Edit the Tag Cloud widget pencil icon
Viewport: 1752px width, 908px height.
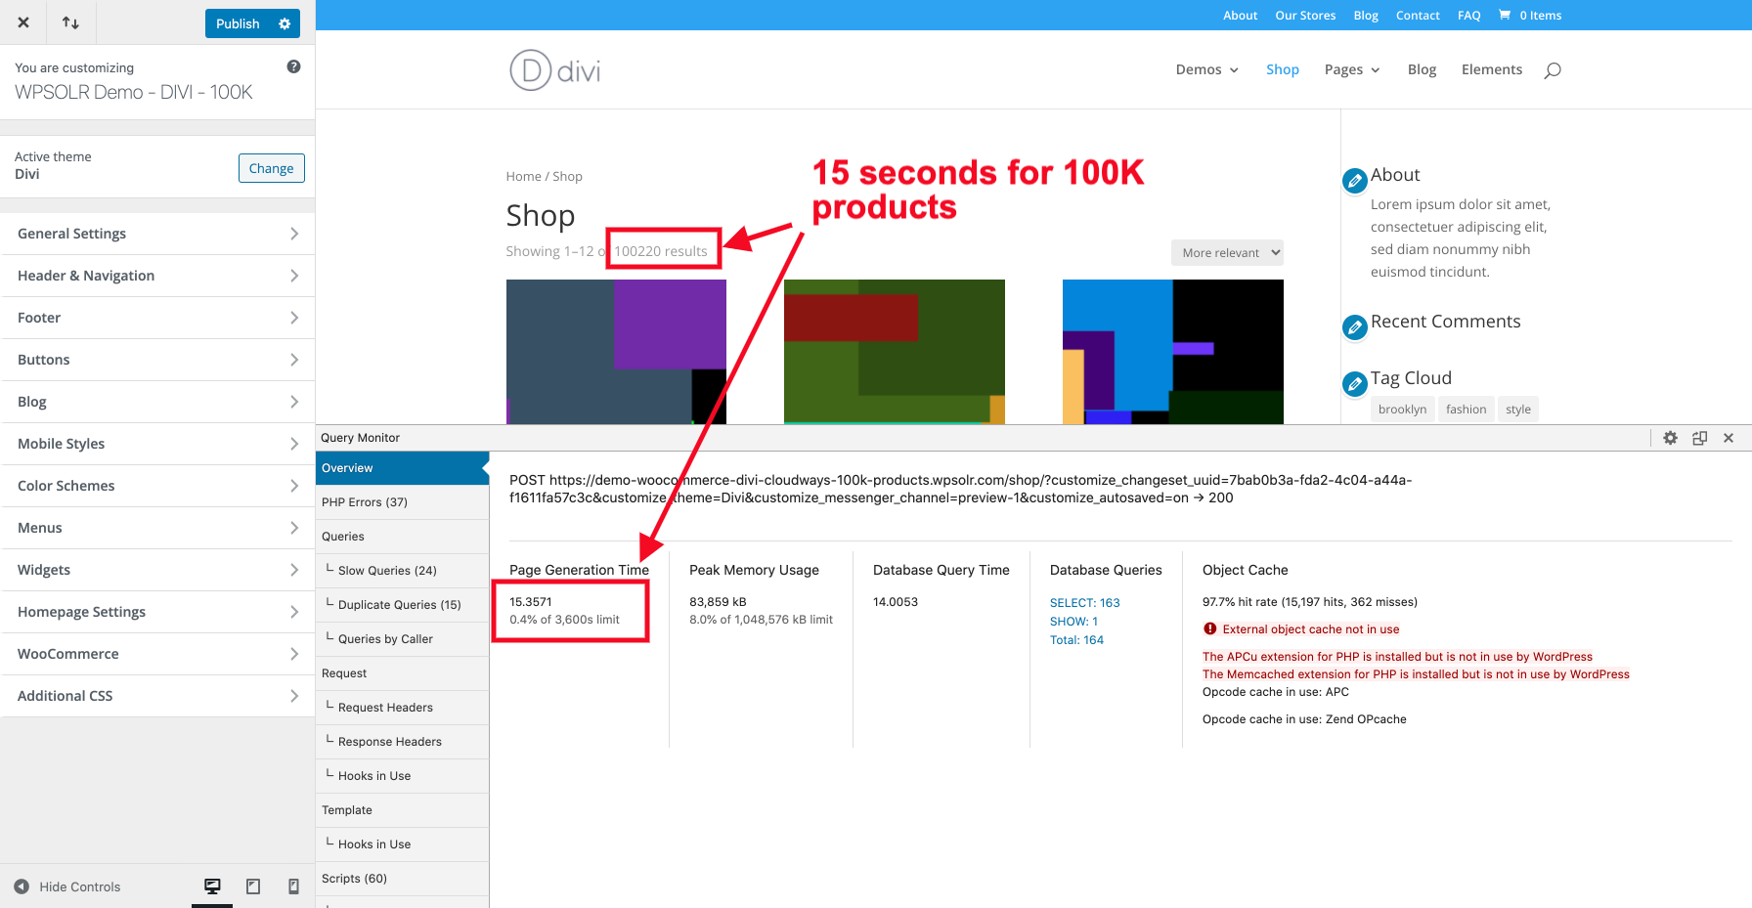point(1354,384)
